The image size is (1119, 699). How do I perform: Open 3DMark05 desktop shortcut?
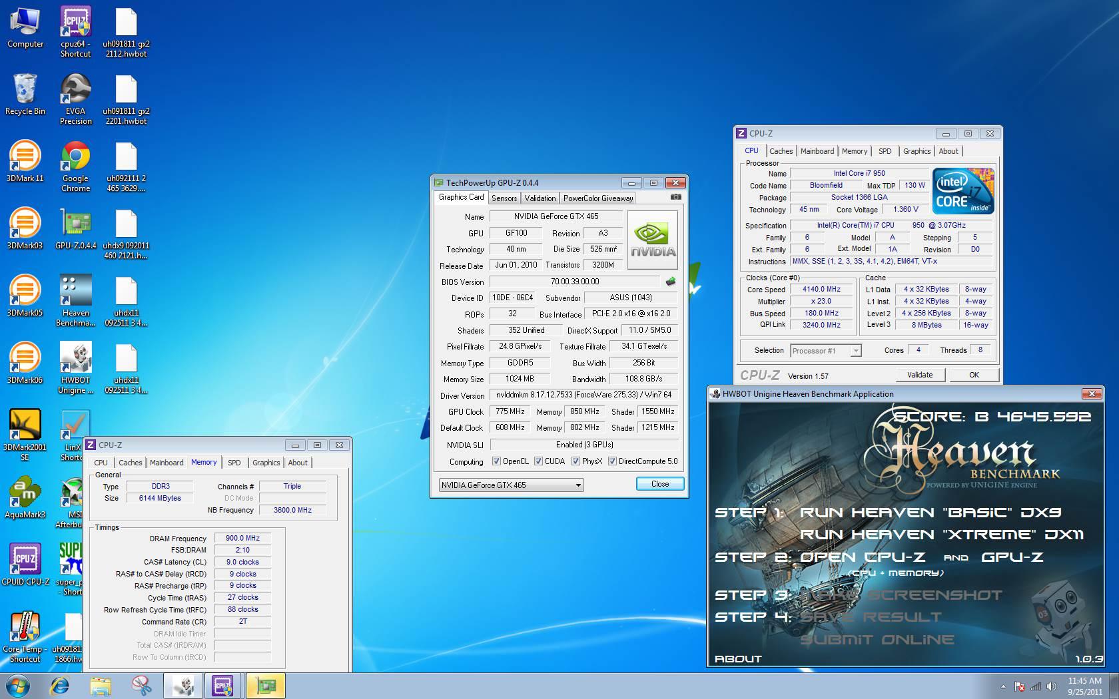pyautogui.click(x=25, y=296)
